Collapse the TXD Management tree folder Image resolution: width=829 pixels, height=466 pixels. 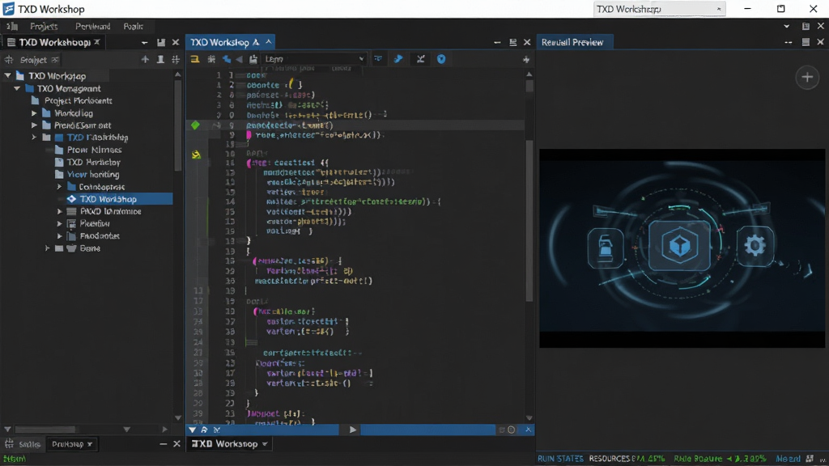pos(18,88)
